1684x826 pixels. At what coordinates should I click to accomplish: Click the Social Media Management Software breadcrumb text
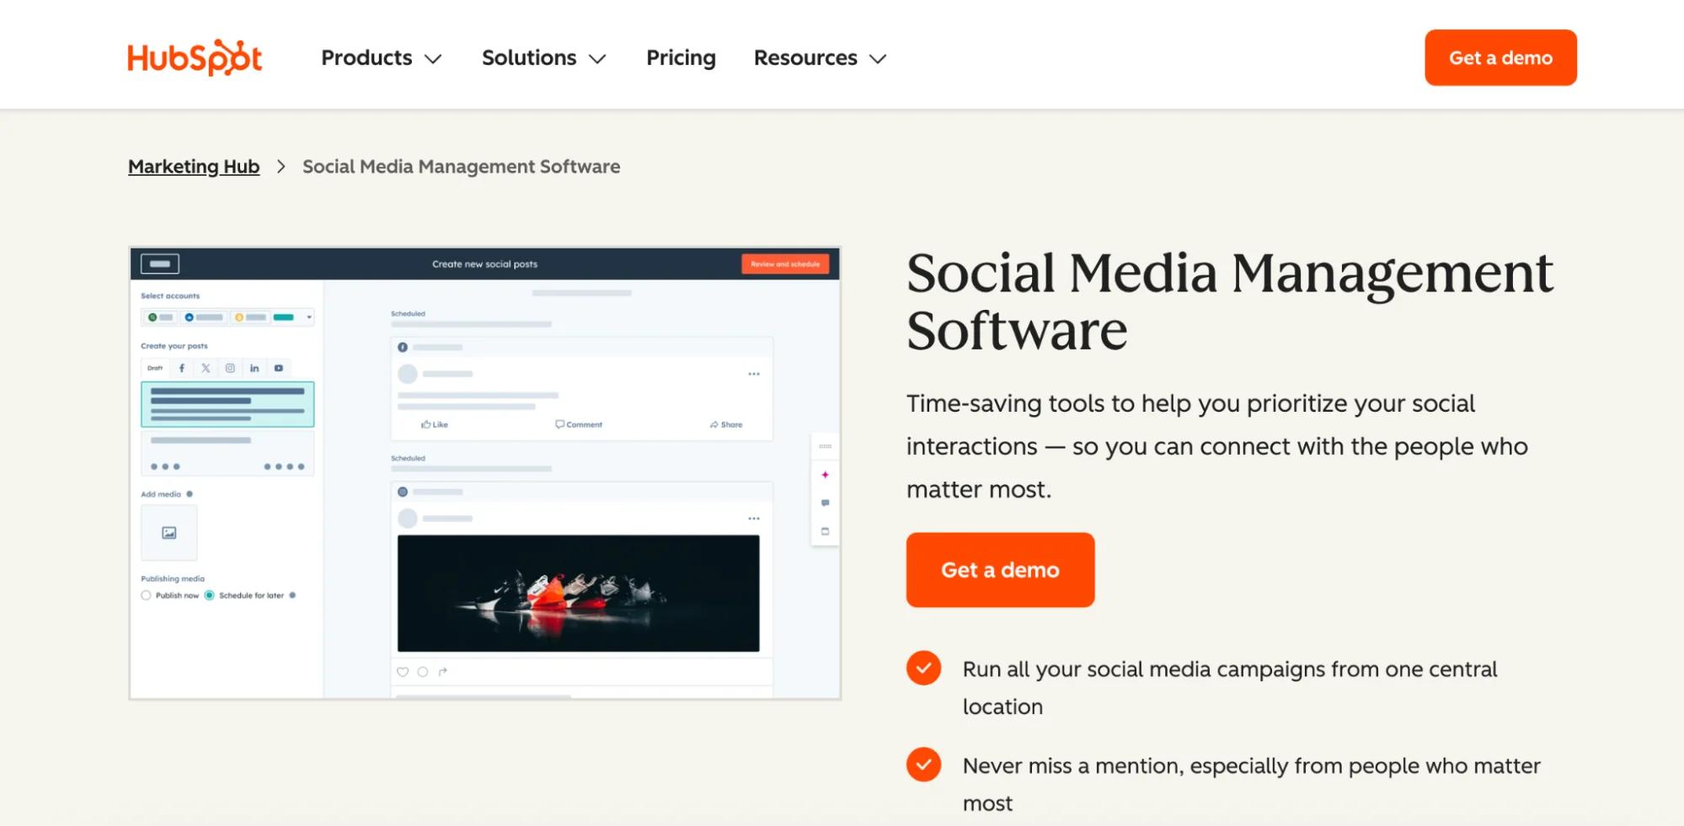(461, 167)
